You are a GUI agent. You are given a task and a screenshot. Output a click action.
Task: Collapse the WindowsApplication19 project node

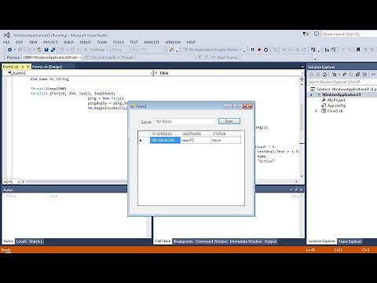click(311, 94)
